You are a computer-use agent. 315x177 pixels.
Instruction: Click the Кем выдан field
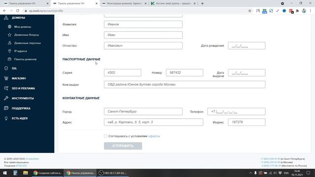185,85
